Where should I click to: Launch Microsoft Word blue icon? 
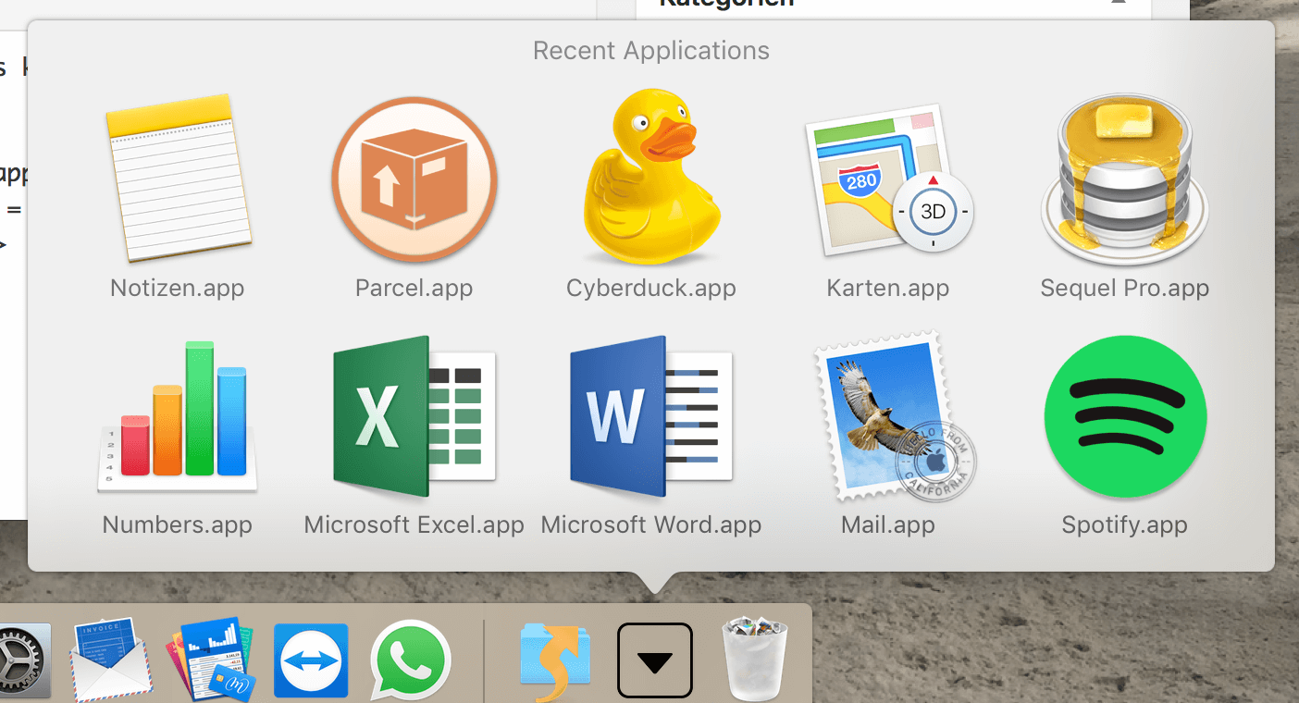pos(651,415)
